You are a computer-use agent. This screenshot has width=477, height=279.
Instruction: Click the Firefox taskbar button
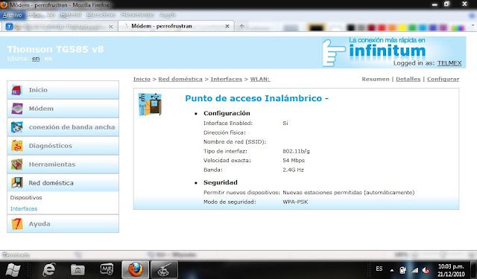pos(136,269)
